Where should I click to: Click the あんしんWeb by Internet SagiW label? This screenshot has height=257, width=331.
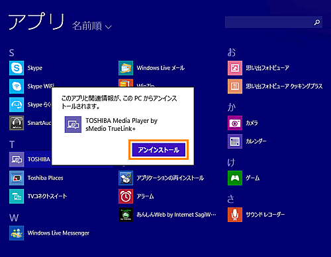(x=176, y=215)
